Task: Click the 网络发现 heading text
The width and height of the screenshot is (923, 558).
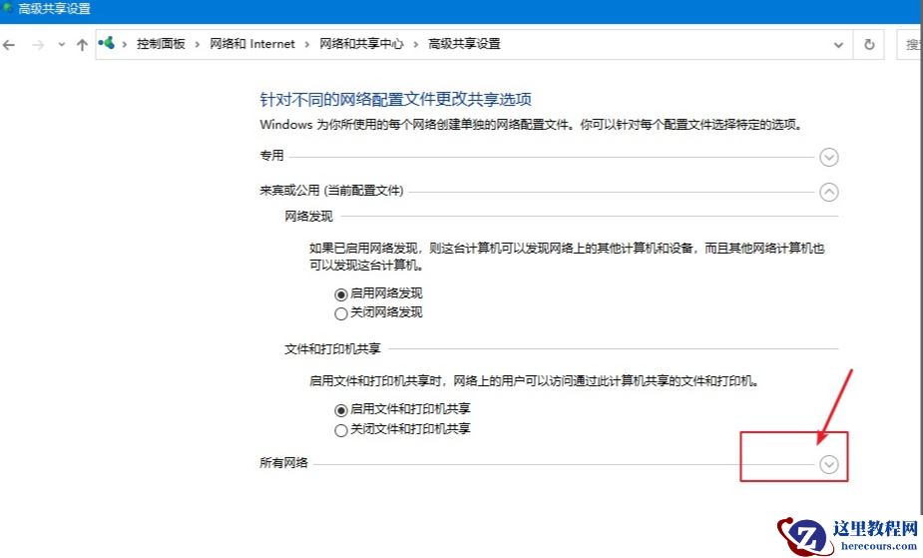Action: (x=308, y=217)
